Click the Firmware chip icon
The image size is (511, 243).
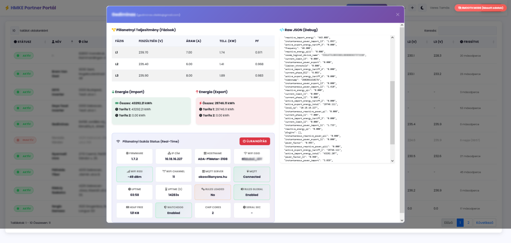127,153
